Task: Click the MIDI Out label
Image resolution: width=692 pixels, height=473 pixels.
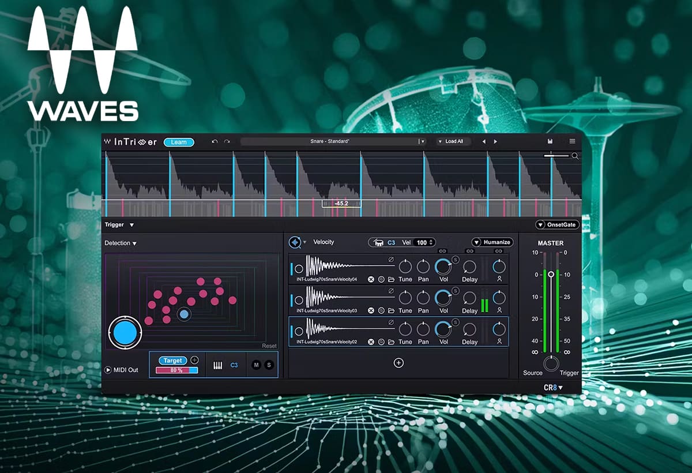Action: coord(125,370)
